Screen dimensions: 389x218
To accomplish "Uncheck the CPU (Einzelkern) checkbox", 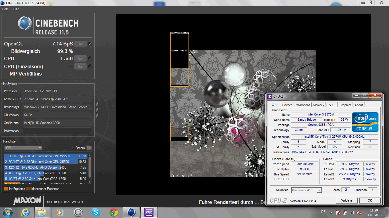I will click(90, 66).
